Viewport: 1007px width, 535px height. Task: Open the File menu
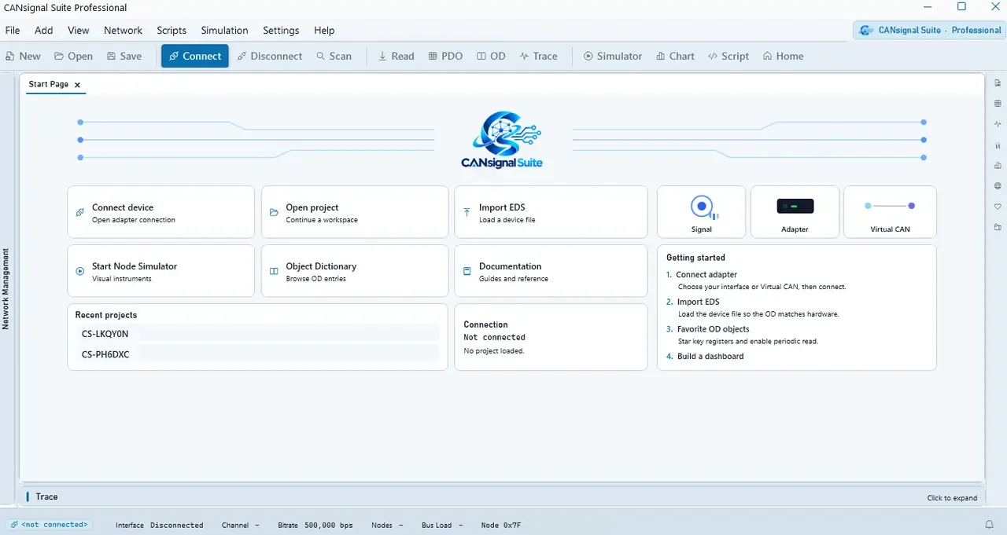pyautogui.click(x=13, y=30)
